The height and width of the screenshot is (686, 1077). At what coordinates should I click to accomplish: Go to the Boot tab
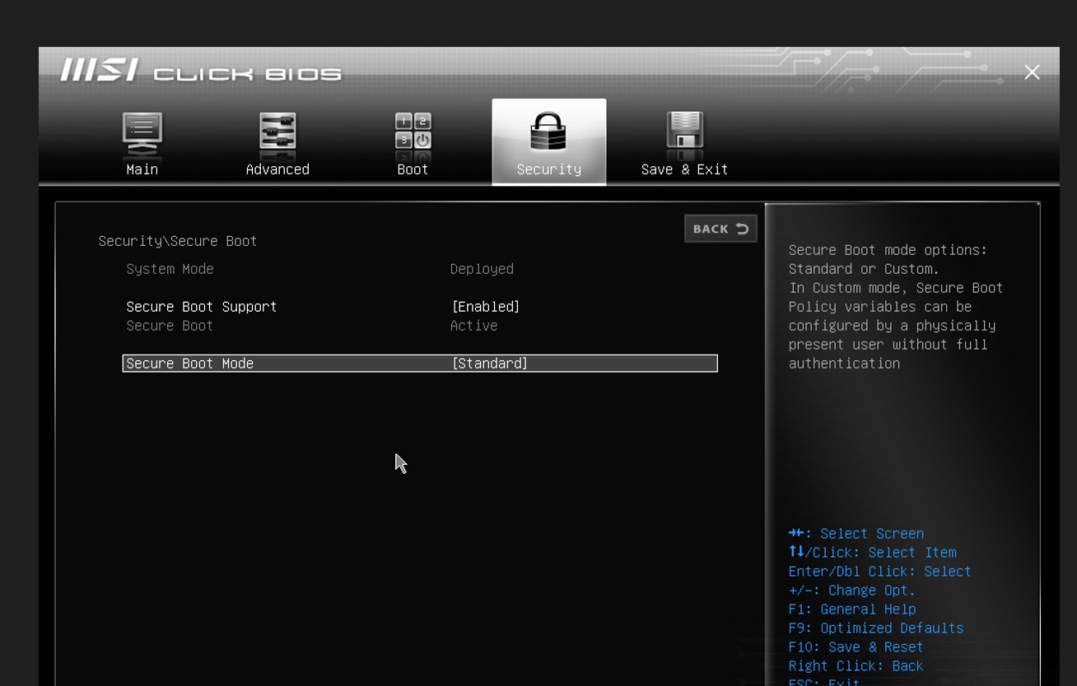(x=413, y=169)
